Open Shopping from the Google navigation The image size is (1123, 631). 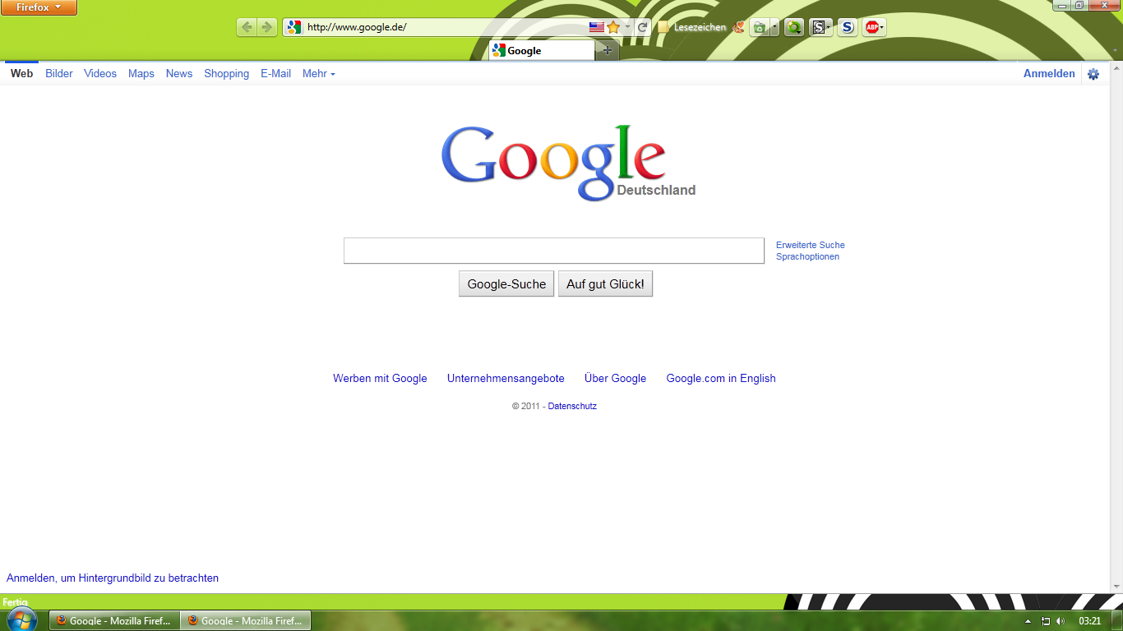tap(227, 74)
